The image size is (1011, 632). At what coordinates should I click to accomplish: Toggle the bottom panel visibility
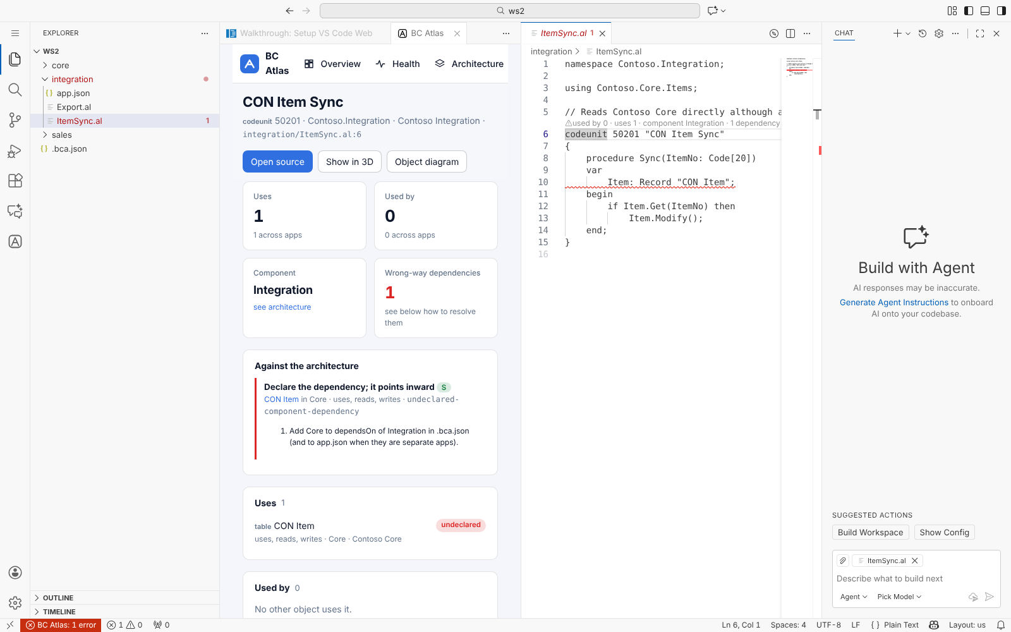tap(985, 11)
